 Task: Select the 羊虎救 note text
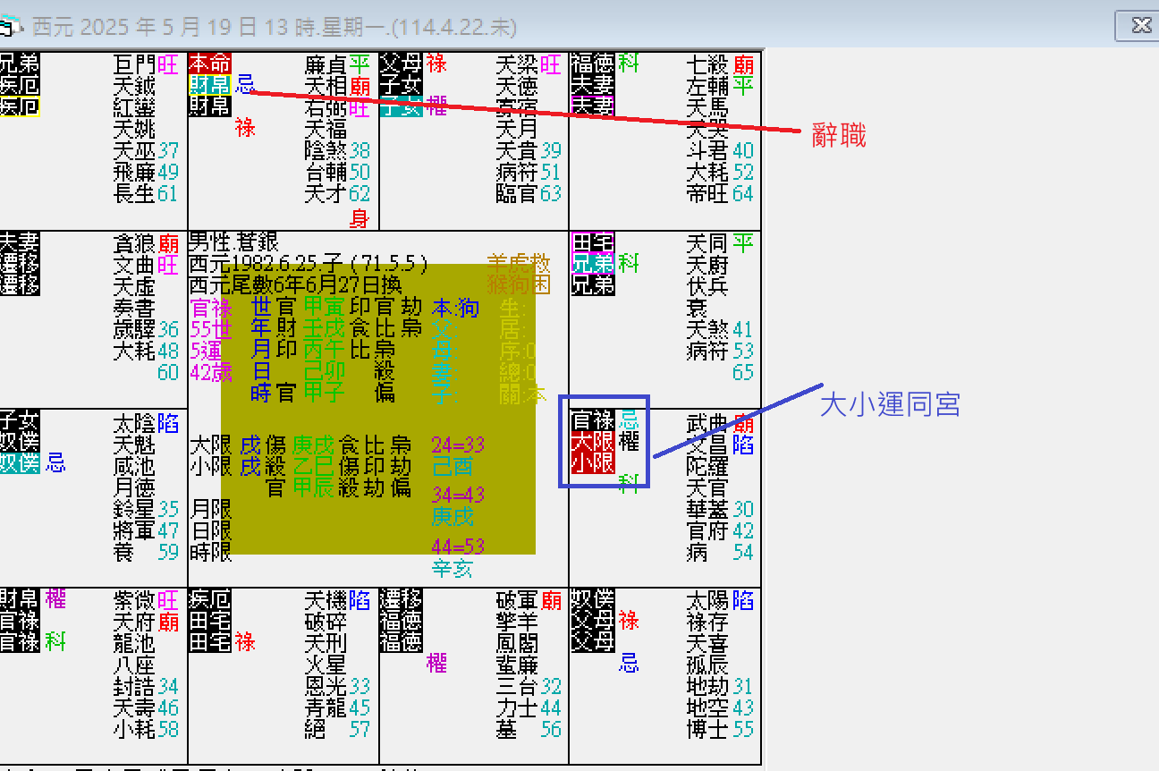coord(519,263)
